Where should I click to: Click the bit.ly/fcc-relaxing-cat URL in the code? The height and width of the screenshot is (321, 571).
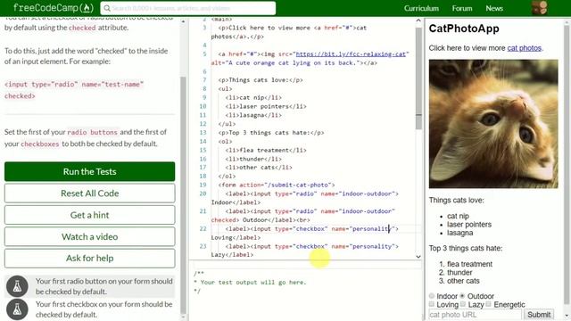pyautogui.click(x=351, y=53)
